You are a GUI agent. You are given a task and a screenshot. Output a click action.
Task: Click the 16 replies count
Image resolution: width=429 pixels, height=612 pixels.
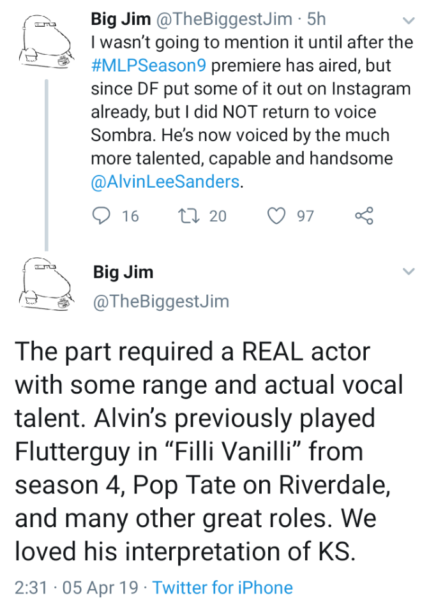[x=130, y=216]
